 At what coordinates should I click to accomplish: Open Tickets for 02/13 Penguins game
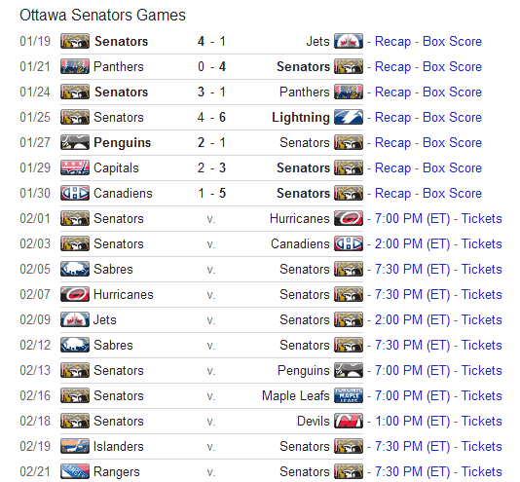pos(481,371)
